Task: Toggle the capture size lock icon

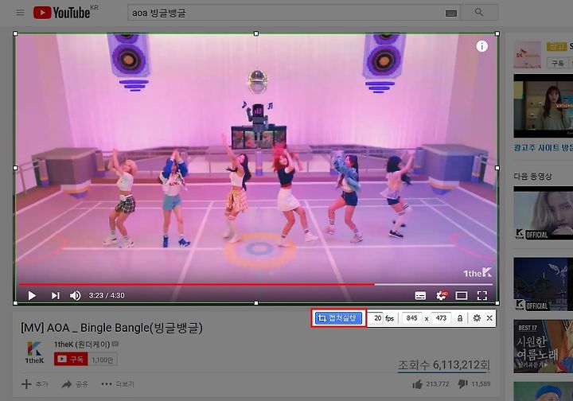Action: 460,318
